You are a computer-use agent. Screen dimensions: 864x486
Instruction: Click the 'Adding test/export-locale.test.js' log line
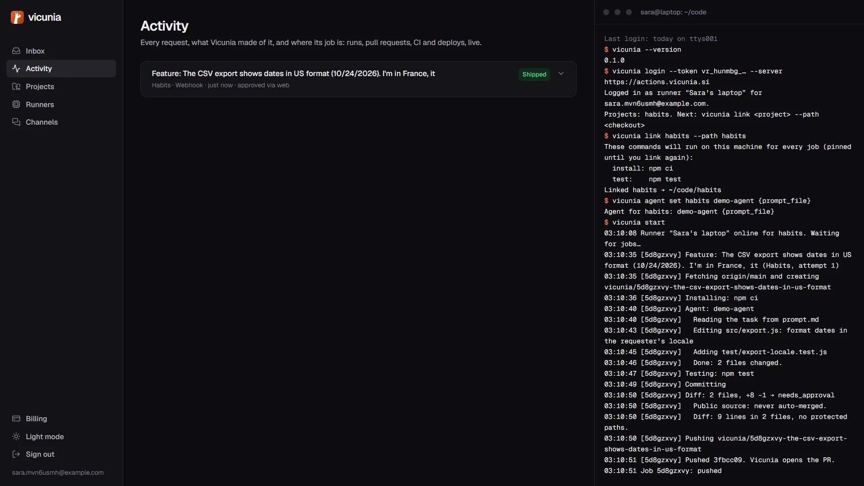click(715, 352)
